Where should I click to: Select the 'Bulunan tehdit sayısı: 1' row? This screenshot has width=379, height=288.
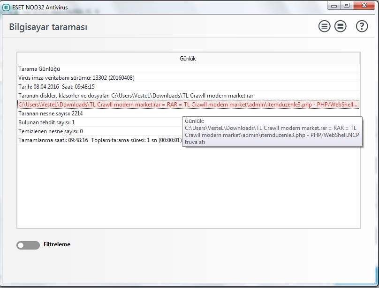tap(99, 122)
